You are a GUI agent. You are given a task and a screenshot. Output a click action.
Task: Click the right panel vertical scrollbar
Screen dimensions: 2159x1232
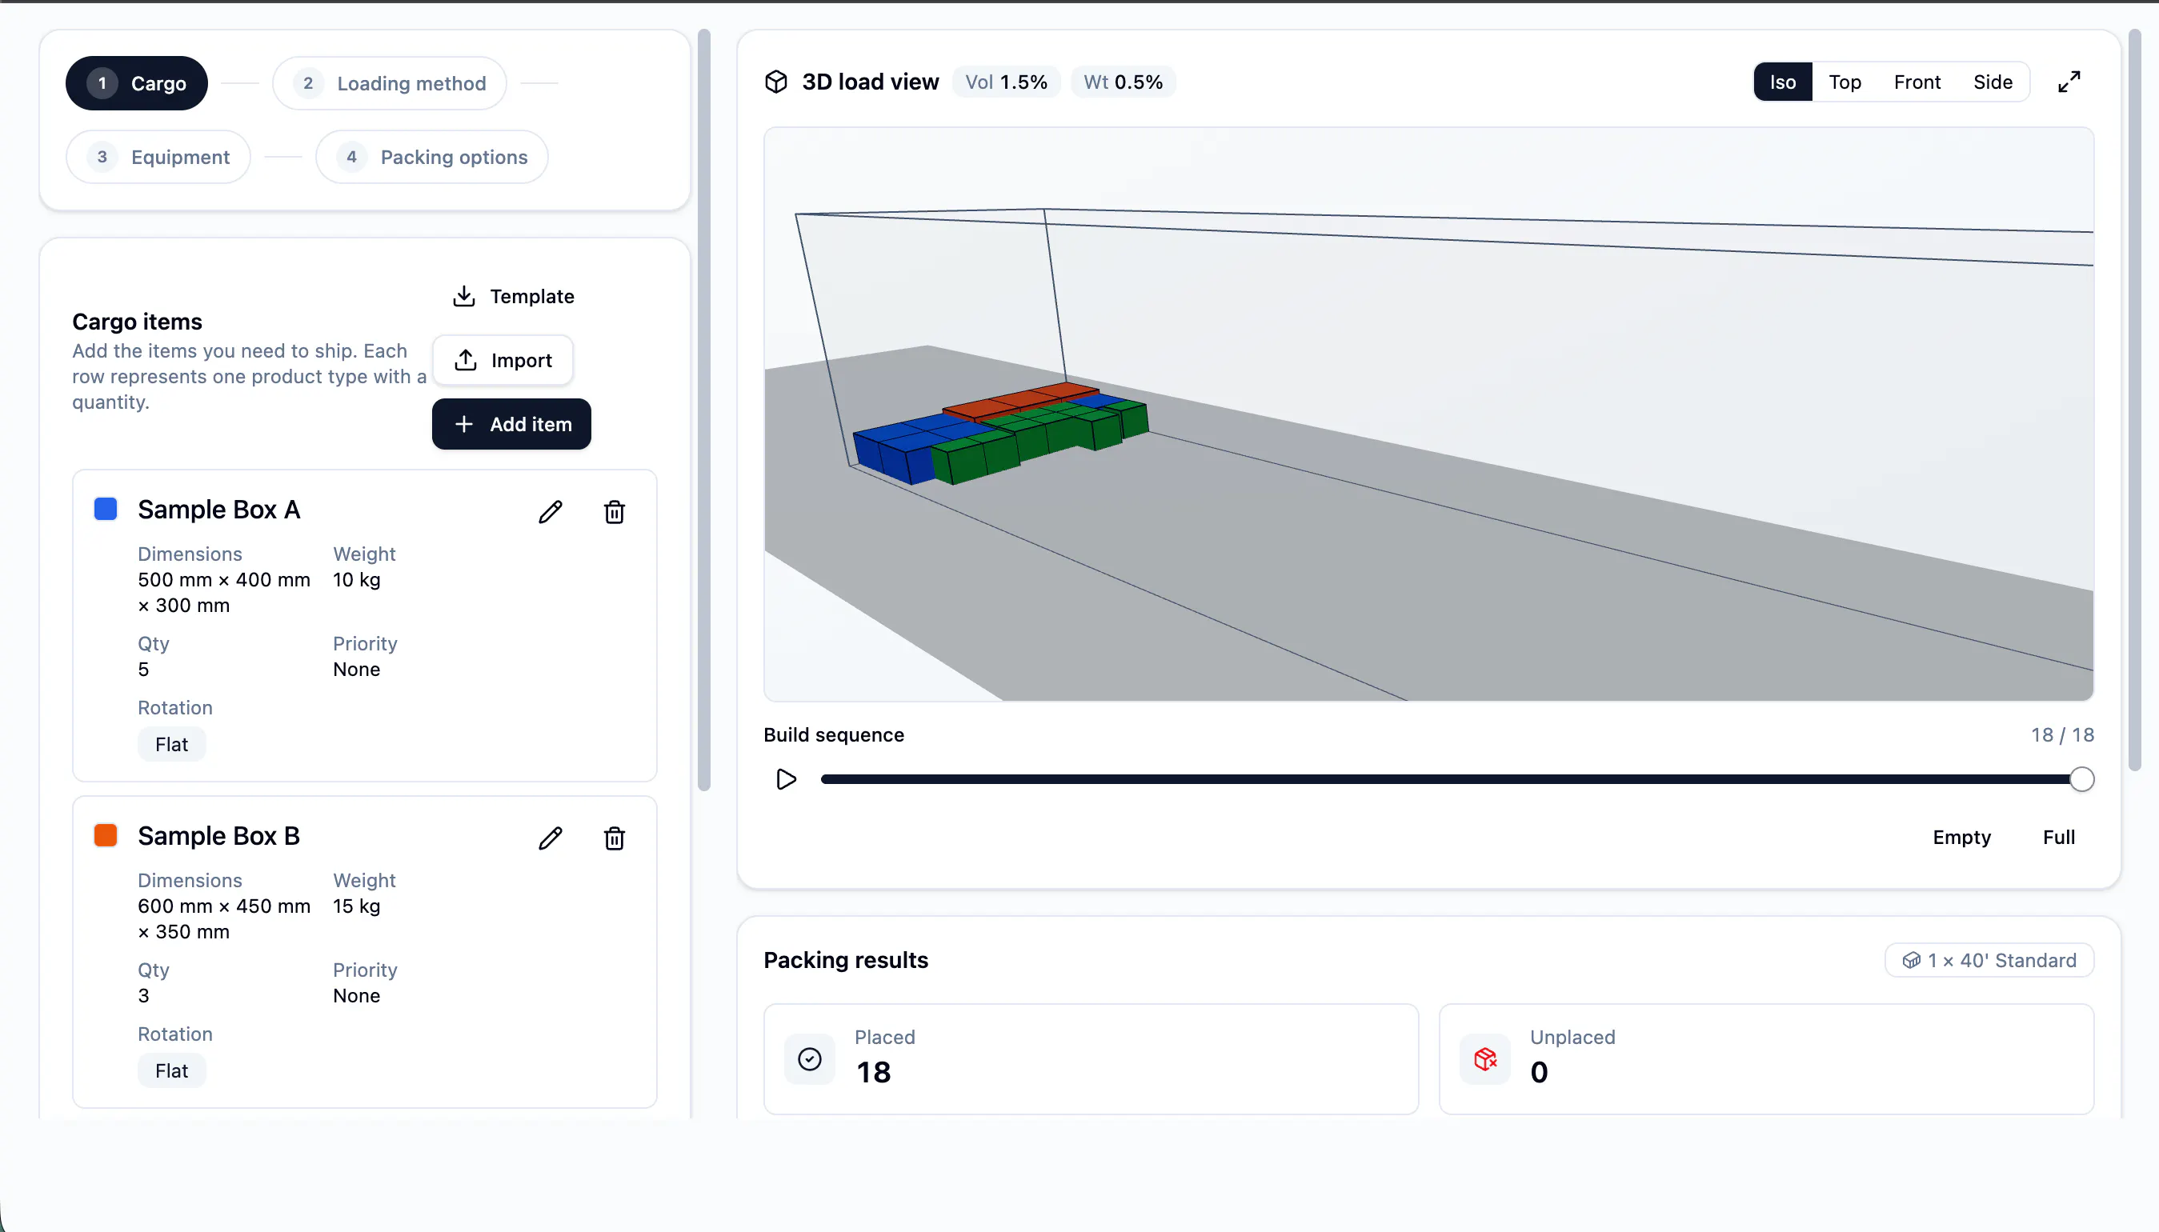(2134, 400)
